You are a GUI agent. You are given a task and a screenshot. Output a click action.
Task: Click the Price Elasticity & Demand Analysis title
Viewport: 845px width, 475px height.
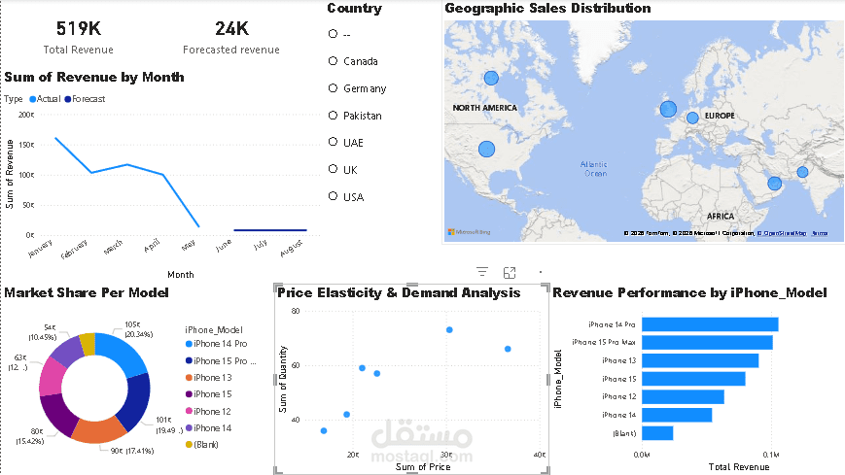pyautogui.click(x=399, y=293)
